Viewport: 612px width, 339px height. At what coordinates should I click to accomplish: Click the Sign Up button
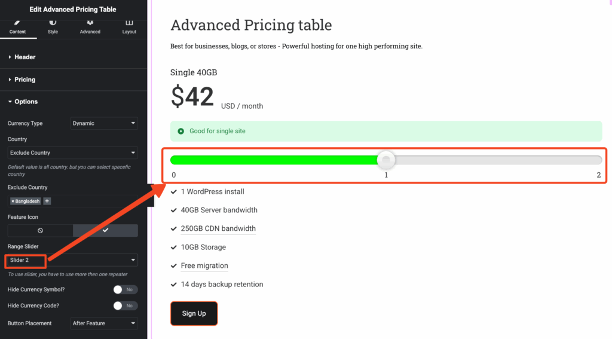194,313
